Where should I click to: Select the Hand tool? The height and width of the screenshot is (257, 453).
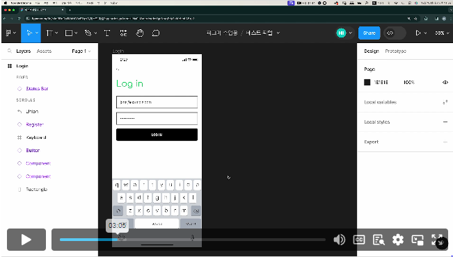pyautogui.click(x=140, y=33)
